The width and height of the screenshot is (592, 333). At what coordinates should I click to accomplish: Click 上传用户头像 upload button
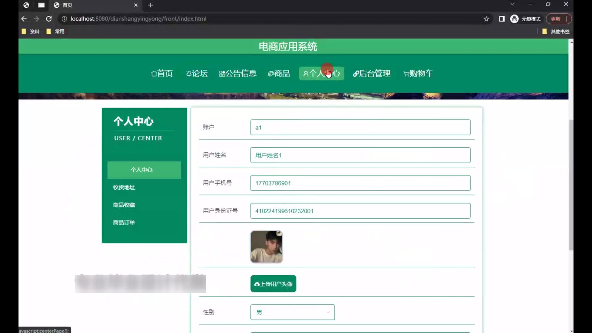click(x=273, y=284)
